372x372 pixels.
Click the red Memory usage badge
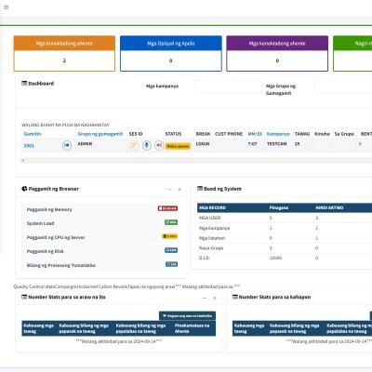pyautogui.click(x=167, y=208)
